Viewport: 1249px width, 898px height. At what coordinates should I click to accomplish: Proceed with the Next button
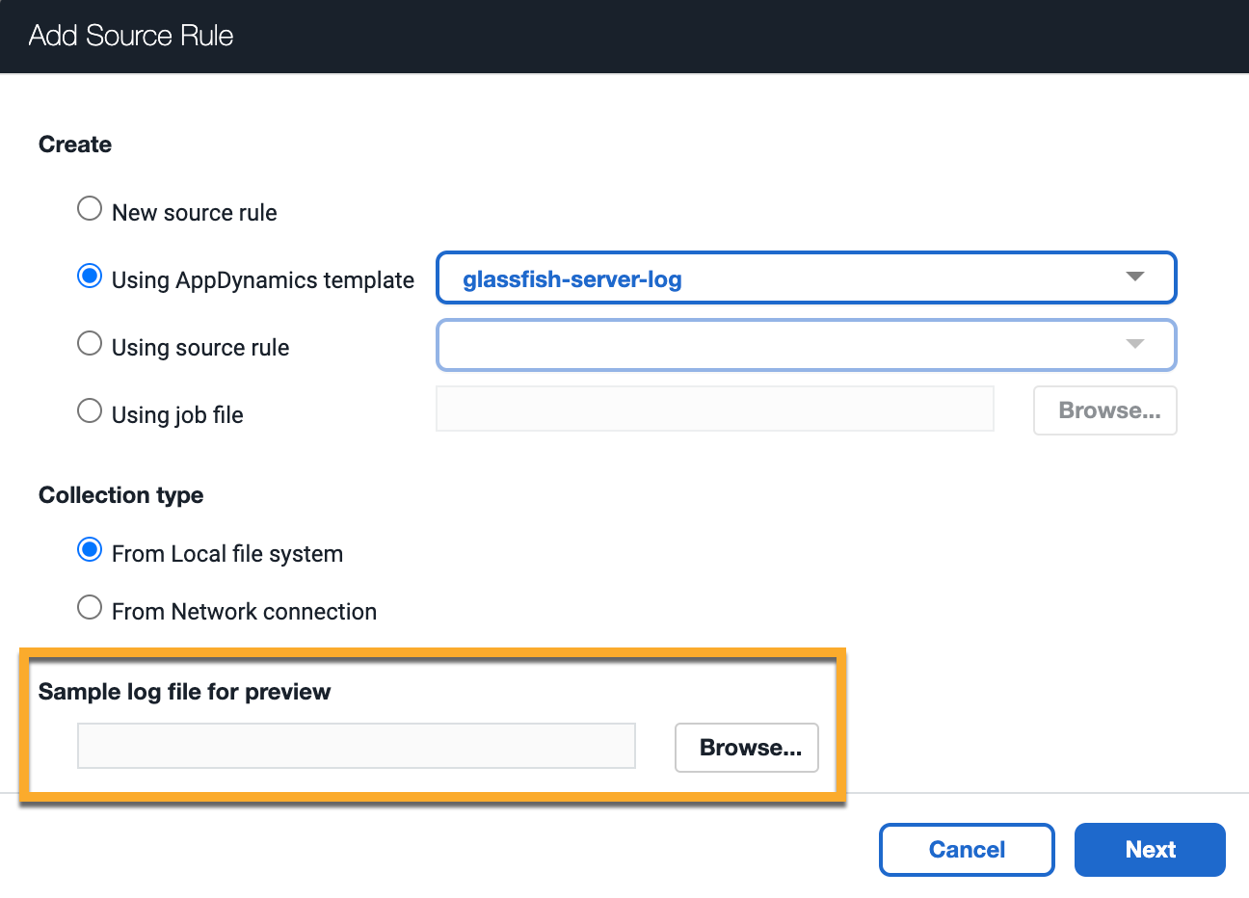[x=1150, y=850]
